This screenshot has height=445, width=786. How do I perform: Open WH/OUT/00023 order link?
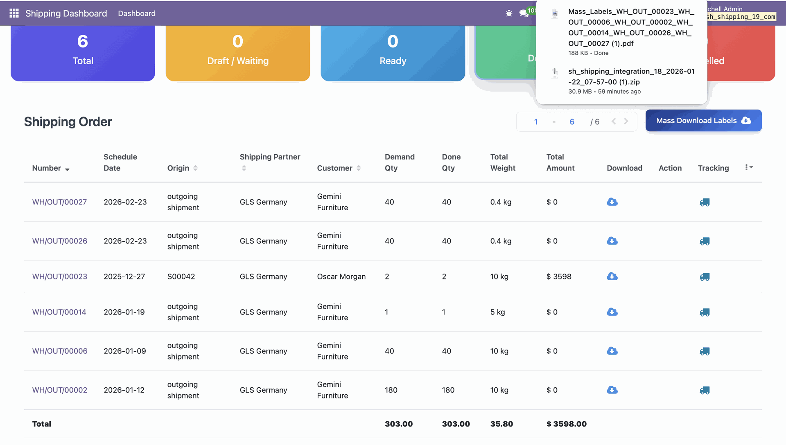pos(60,276)
